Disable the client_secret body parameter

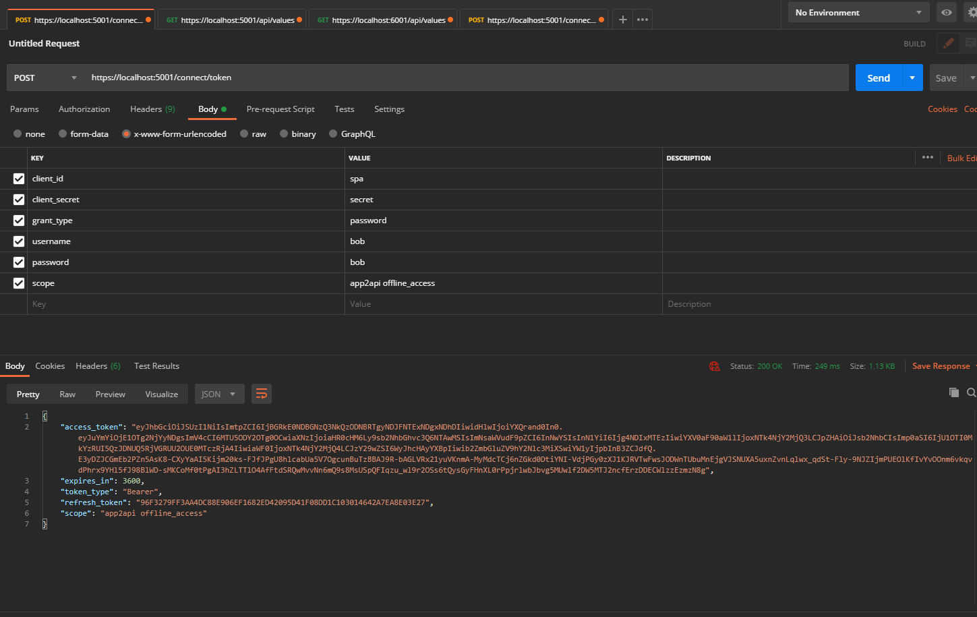[18, 199]
